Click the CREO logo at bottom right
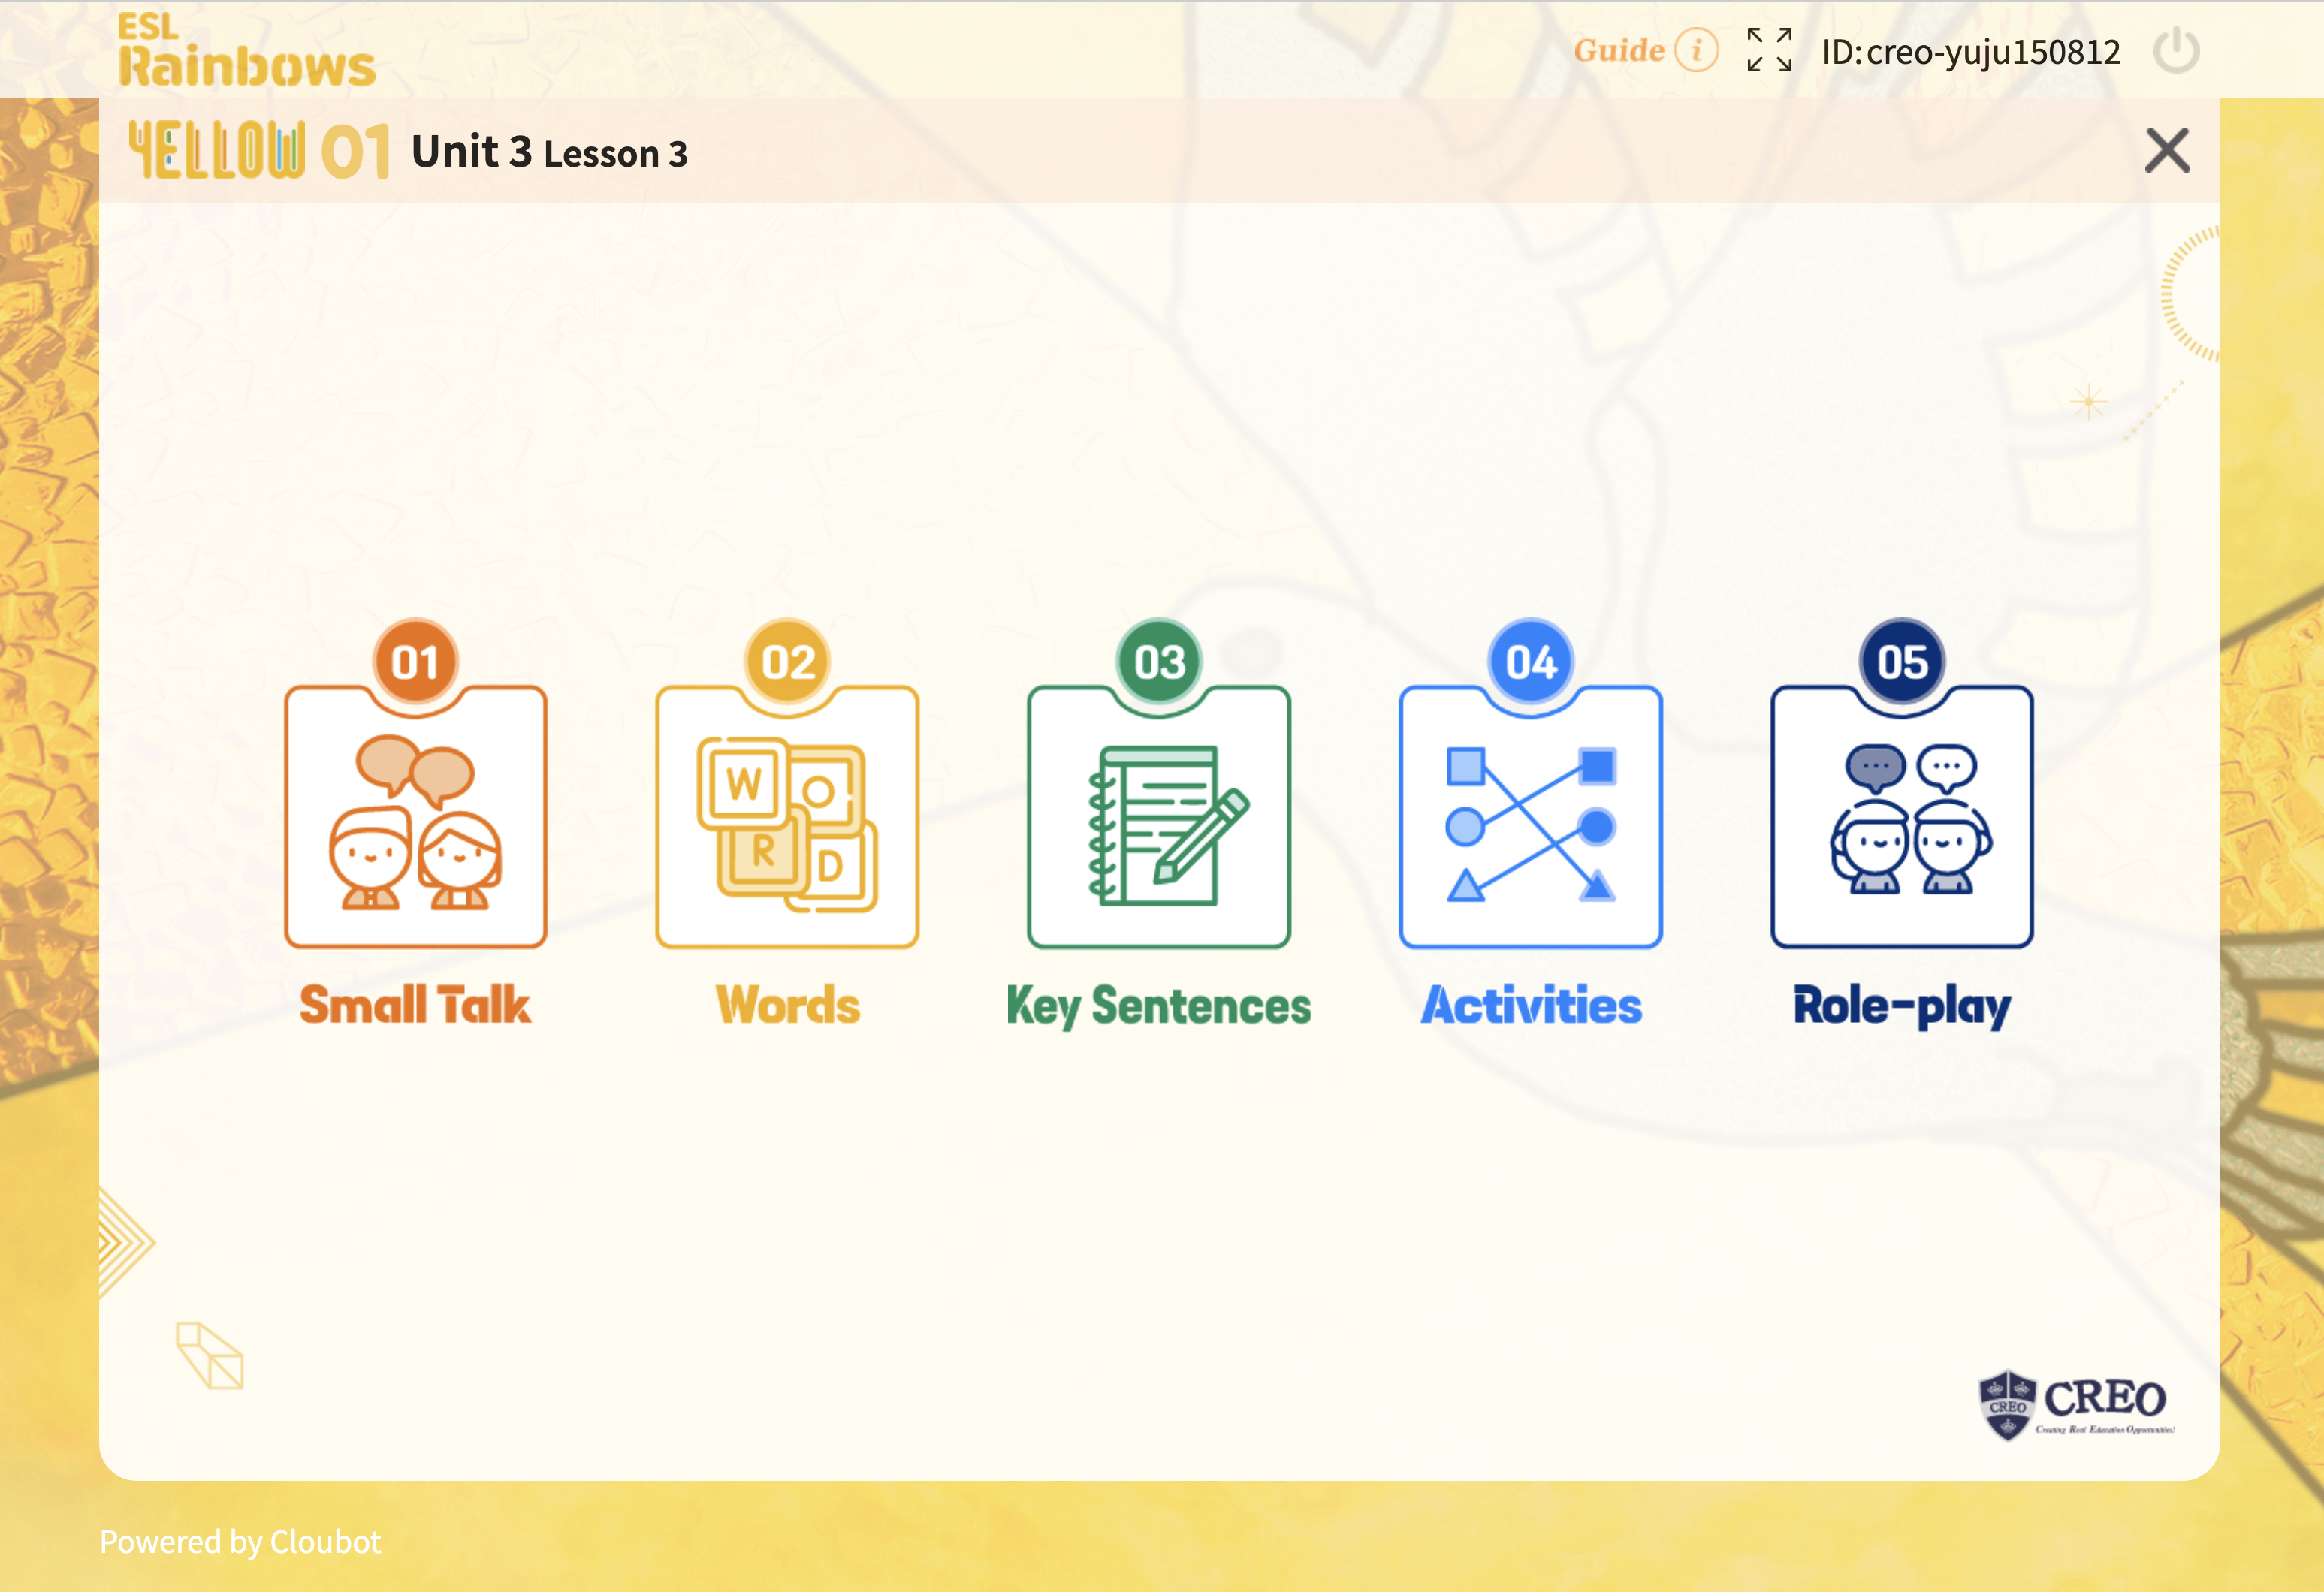The image size is (2324, 1592). (x=2076, y=1404)
